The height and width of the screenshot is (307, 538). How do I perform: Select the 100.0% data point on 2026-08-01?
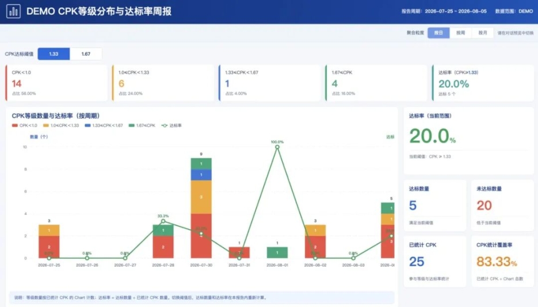coord(277,147)
